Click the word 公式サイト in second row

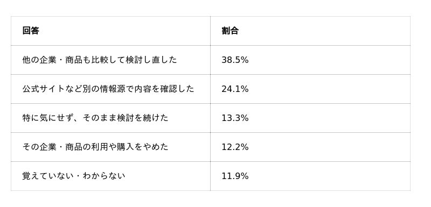44,89
